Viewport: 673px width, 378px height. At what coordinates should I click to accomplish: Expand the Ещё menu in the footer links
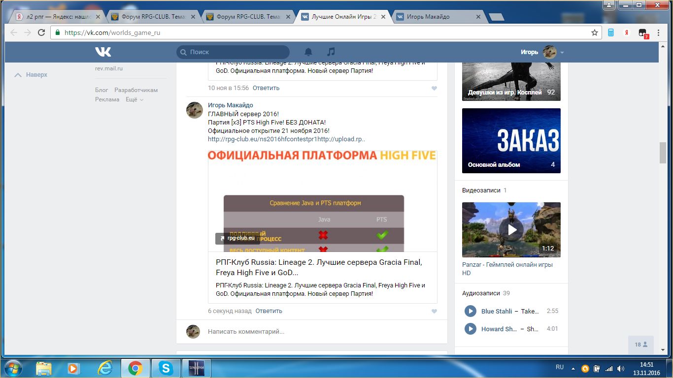[x=135, y=99]
